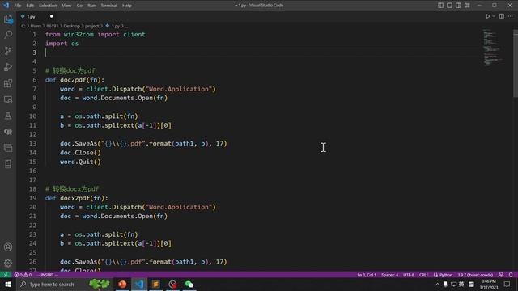Screen dimensions: 518x291
Task: Run the Python file with play button
Action: pos(487,16)
